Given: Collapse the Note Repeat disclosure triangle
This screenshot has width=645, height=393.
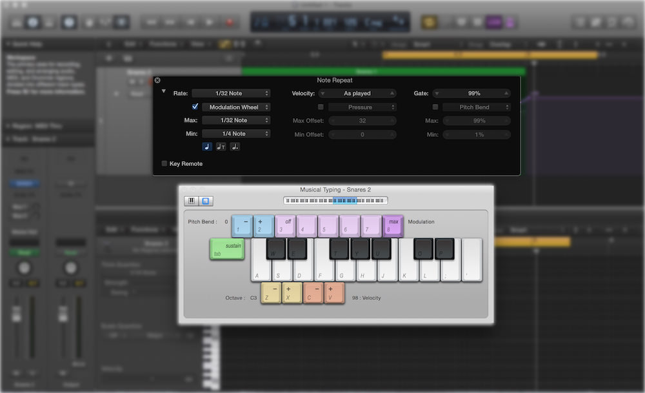Looking at the screenshot, I should click(164, 91).
